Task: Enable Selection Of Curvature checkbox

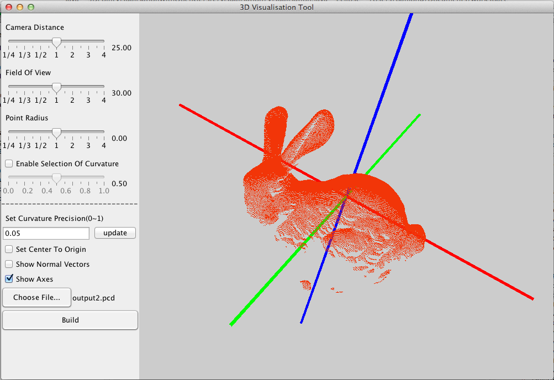Action: tap(9, 163)
